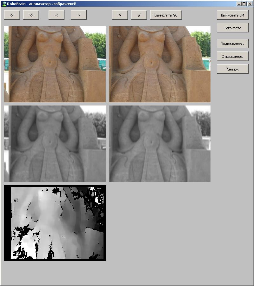Disconnect cameras with 'Откл.камеры'

click(x=232, y=56)
